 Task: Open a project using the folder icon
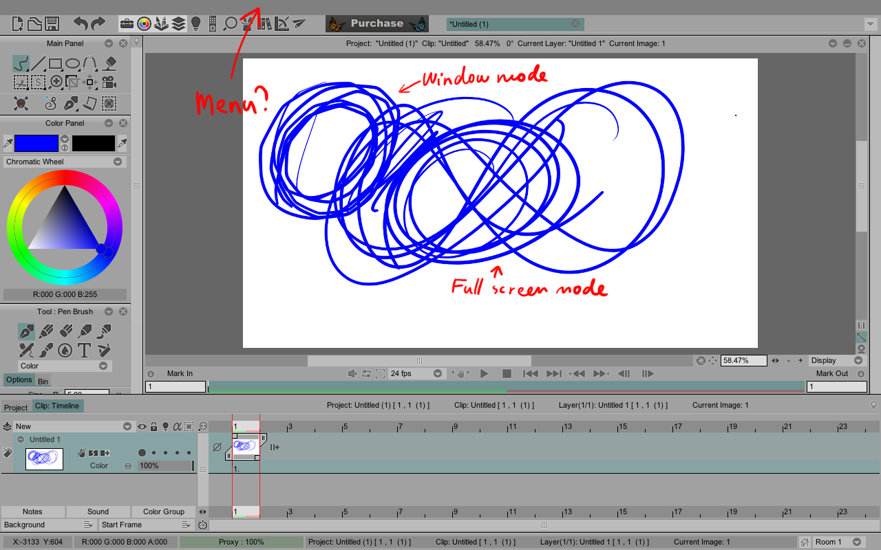[x=35, y=24]
